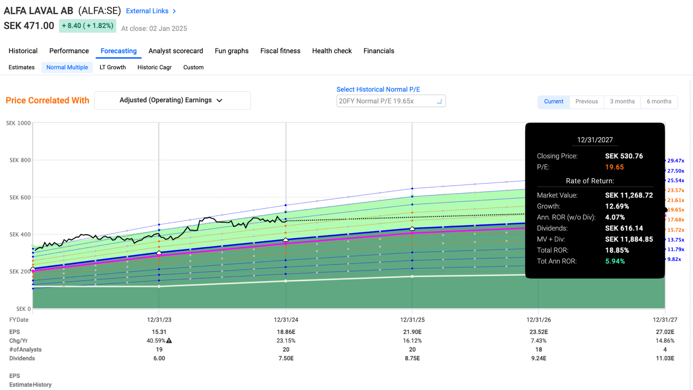Click the white triangle marker at 12/31/25

click(412, 228)
